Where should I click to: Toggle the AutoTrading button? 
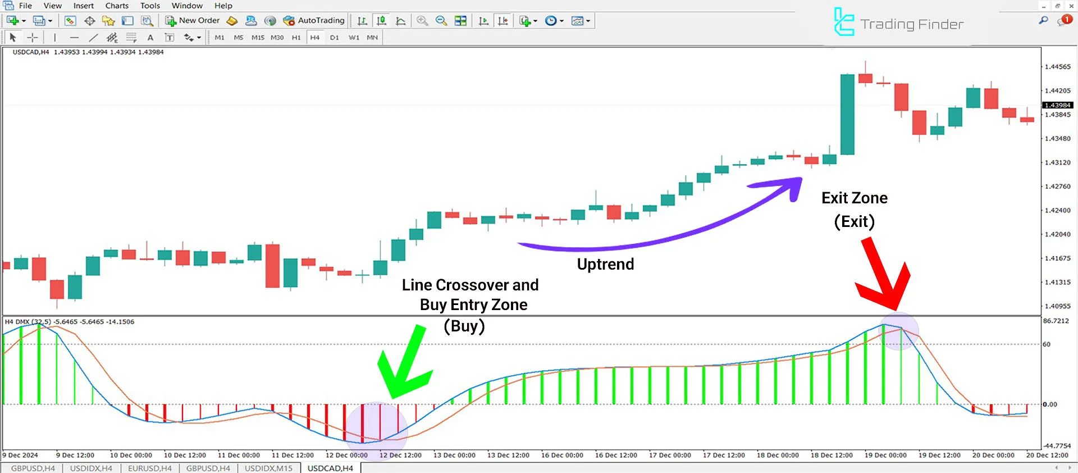click(314, 21)
